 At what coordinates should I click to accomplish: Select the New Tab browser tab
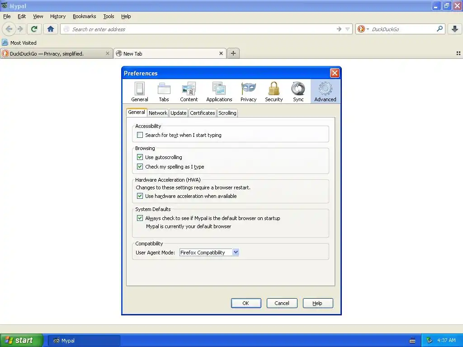(170, 53)
